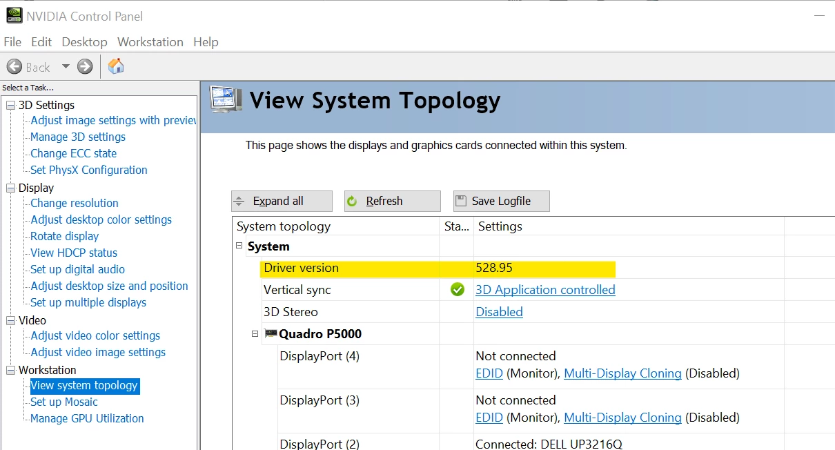
Task: Open EDID link for DisplayPort (4)
Action: click(x=489, y=373)
